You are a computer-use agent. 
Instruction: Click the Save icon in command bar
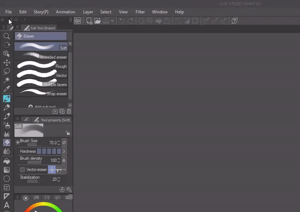(x=106, y=20)
